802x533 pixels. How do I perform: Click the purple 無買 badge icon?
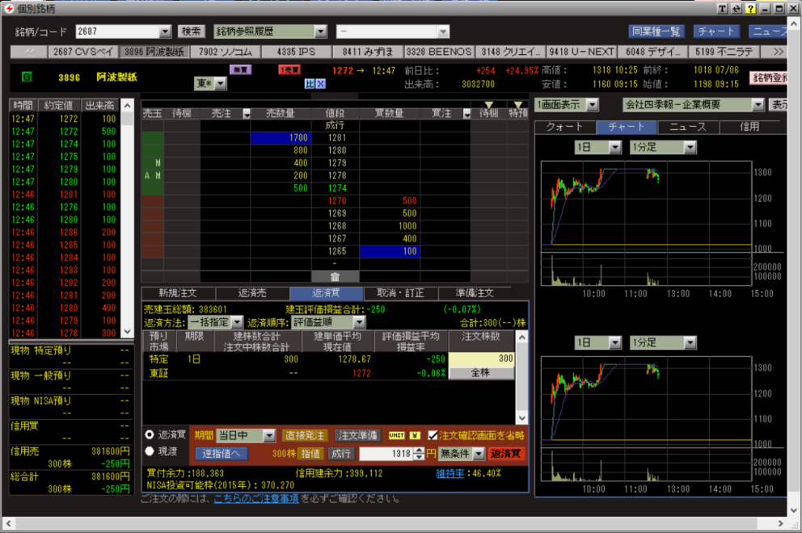point(241,70)
